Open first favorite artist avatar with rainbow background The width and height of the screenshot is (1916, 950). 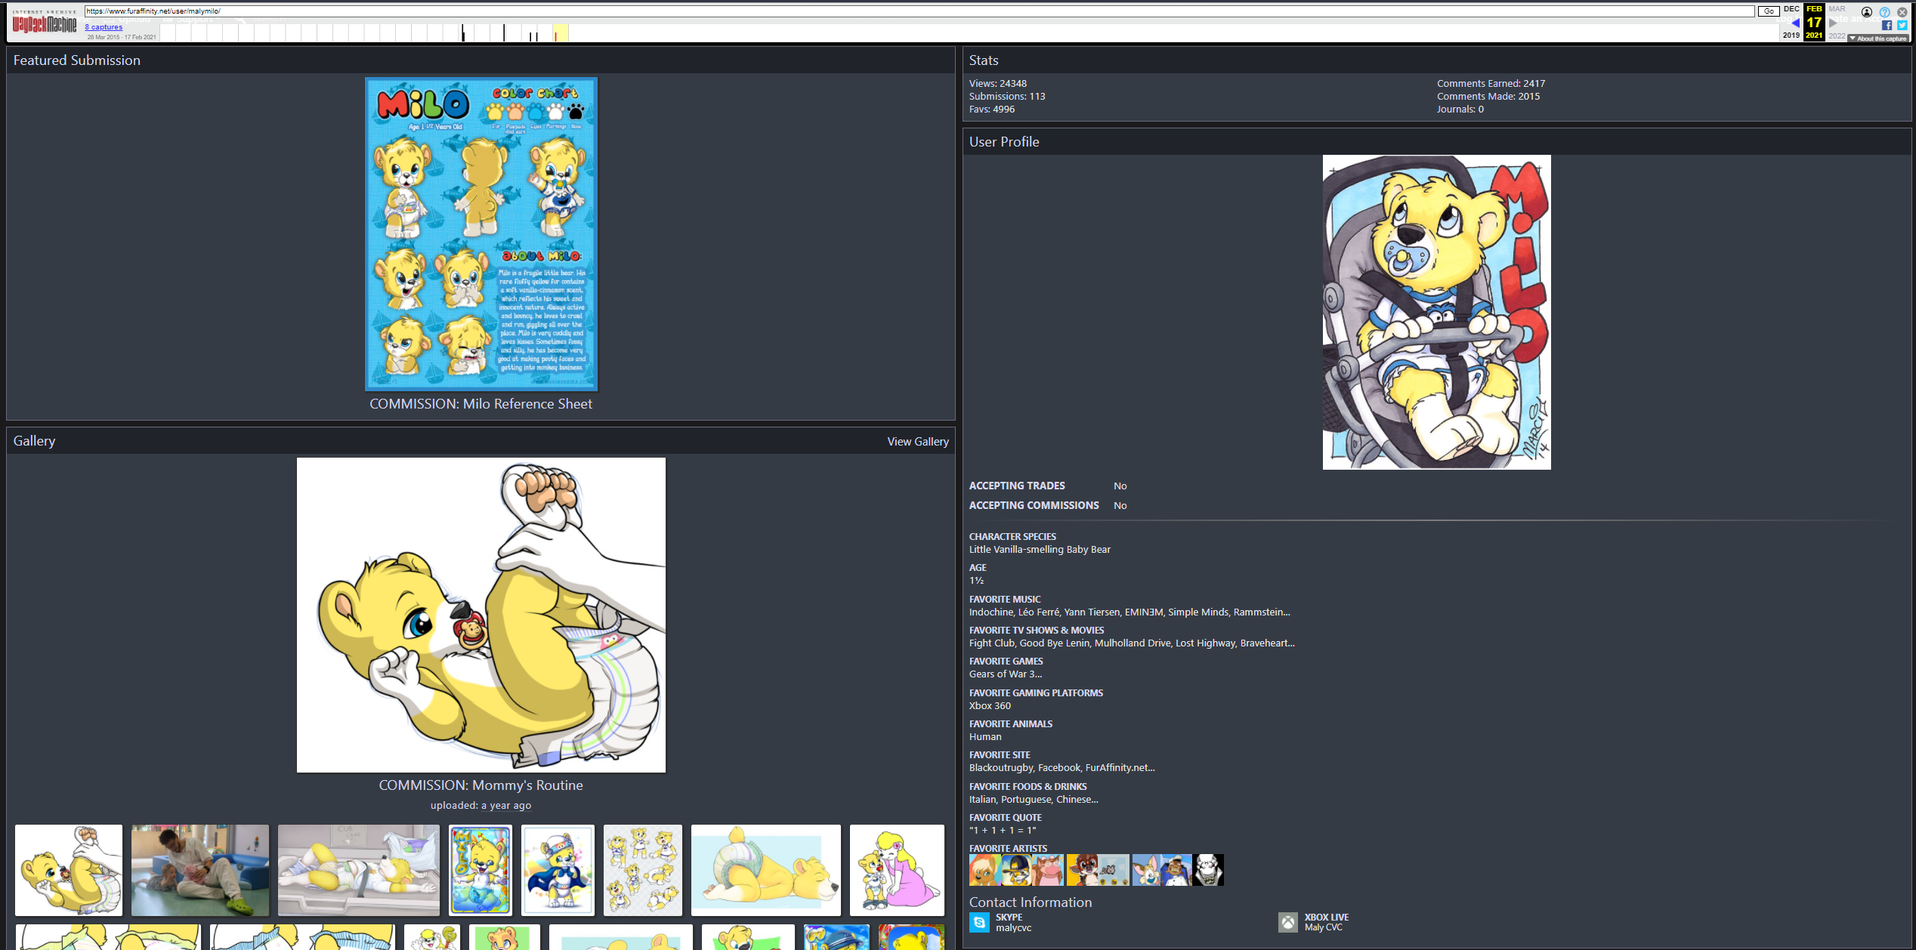point(985,870)
